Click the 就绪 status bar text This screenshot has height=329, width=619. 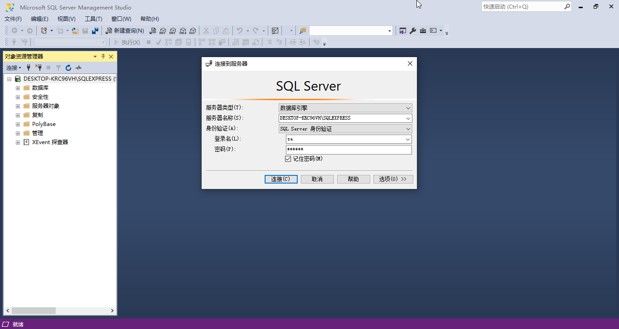tap(18, 324)
